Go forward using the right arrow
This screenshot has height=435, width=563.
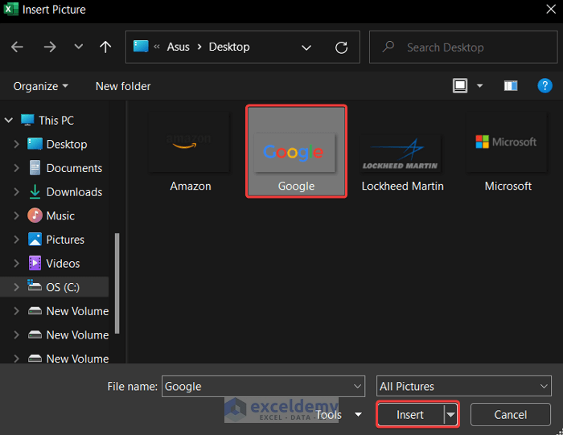pos(50,47)
